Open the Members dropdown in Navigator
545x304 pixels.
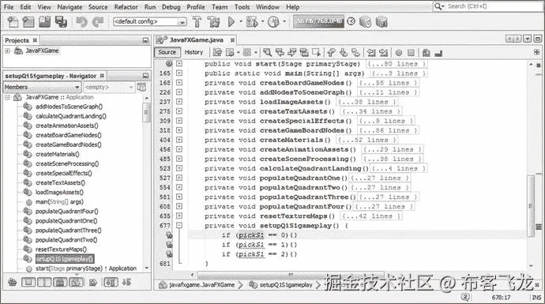42,87
